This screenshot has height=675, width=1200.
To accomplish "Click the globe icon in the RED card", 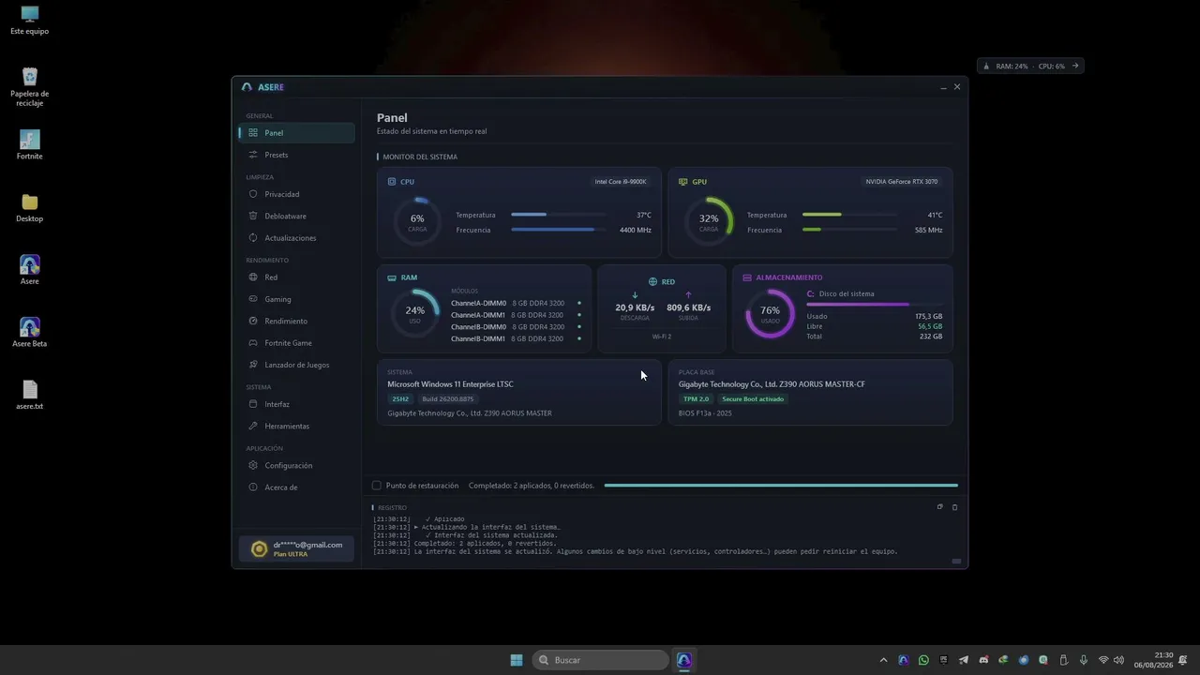I will (652, 281).
